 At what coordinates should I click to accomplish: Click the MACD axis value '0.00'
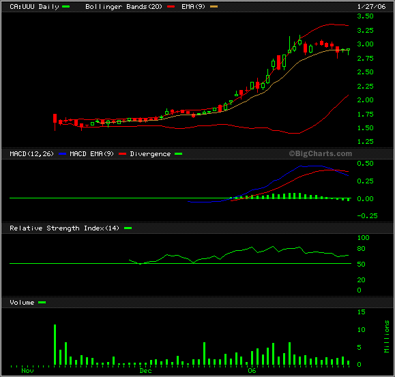pyautogui.click(x=365, y=199)
